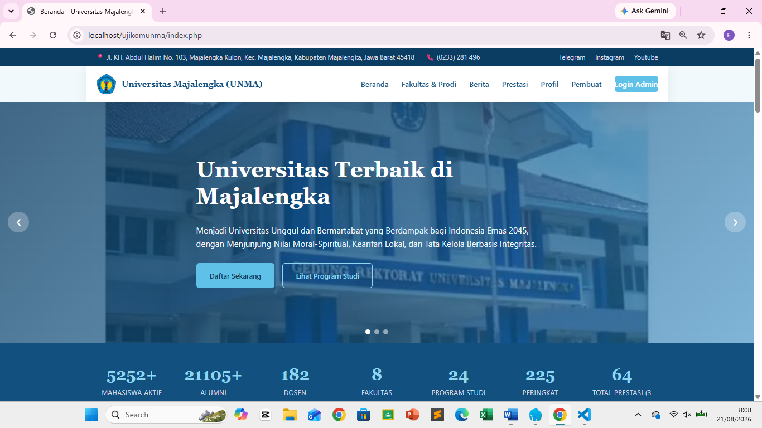This screenshot has height=428, width=762.
Task: Advance to the next carousel slide
Action: pos(735,222)
